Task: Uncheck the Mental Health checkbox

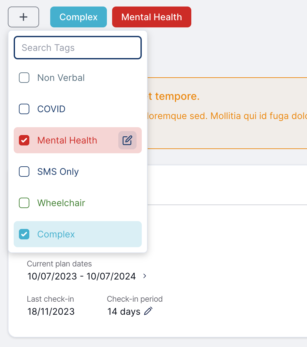Action: 24,140
